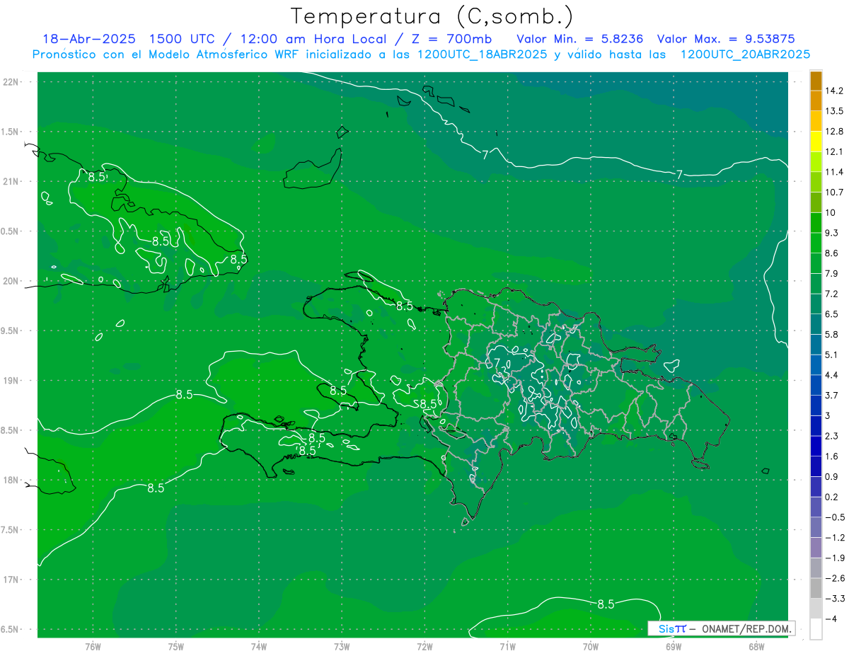Click the "8.5" contour label near the bottom edge
The width and height of the screenshot is (849, 656).
(606, 604)
